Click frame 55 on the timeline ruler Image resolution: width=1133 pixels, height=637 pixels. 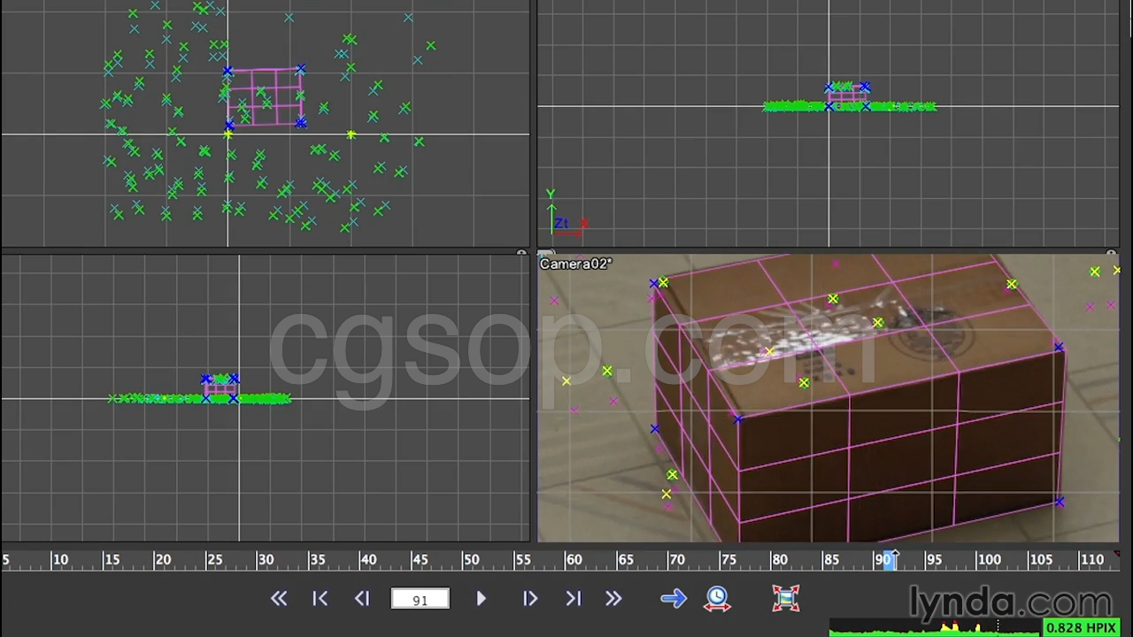click(x=522, y=559)
